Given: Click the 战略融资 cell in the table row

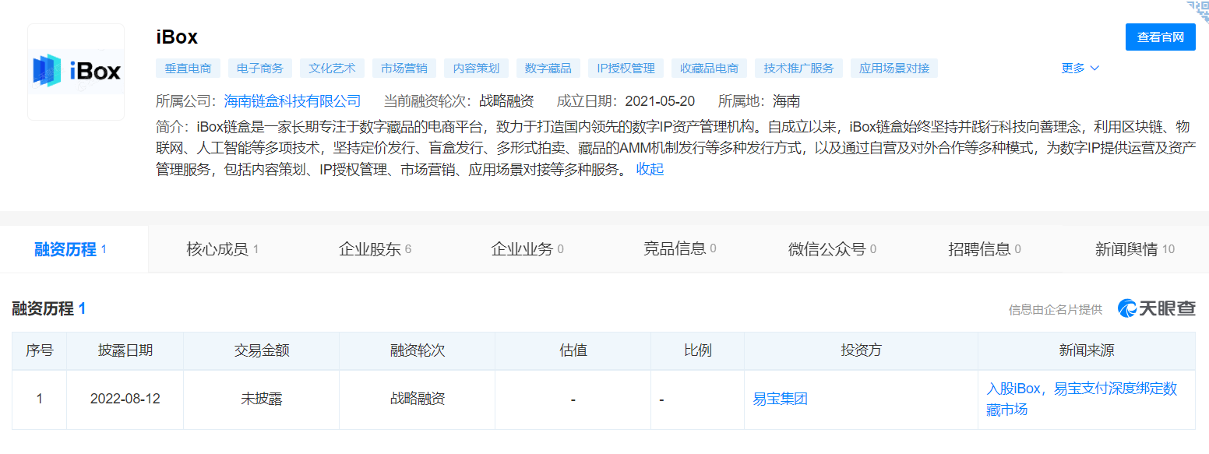Looking at the screenshot, I should point(418,399).
